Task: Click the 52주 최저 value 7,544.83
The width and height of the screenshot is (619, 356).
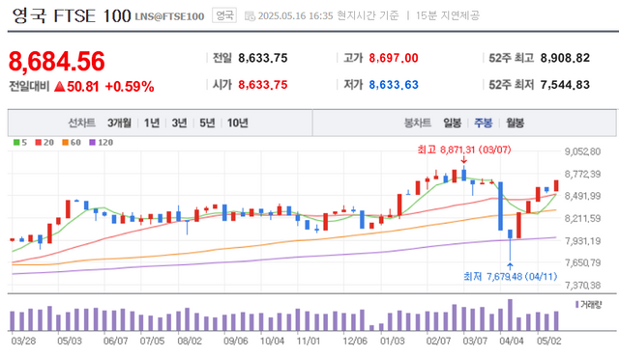Action: (x=565, y=85)
